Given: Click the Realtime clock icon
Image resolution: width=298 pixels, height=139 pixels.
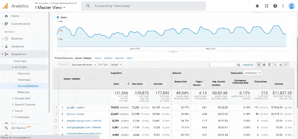Looking at the screenshot, I should pos(6,39).
